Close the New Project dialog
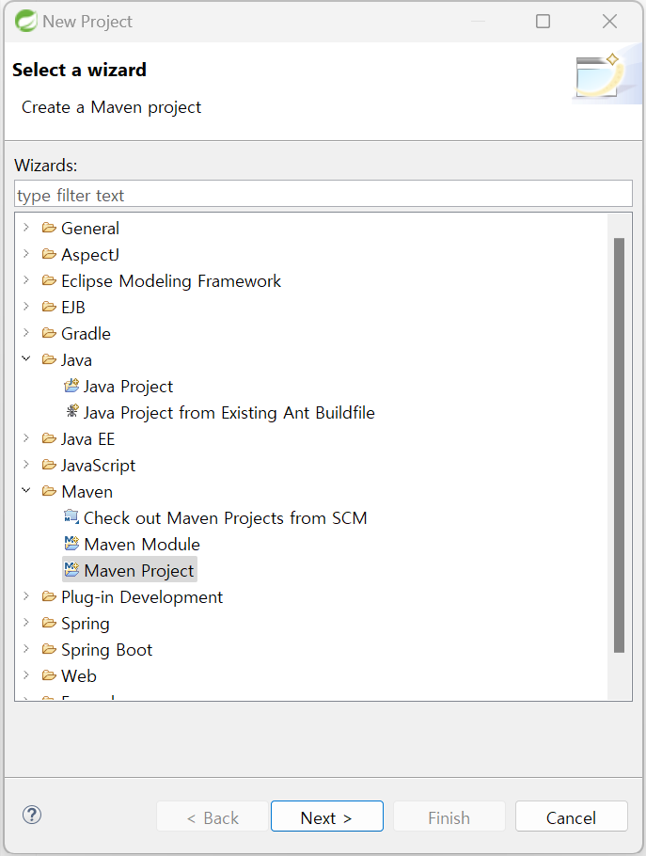Viewport: 646px width, 856px height. tap(609, 22)
